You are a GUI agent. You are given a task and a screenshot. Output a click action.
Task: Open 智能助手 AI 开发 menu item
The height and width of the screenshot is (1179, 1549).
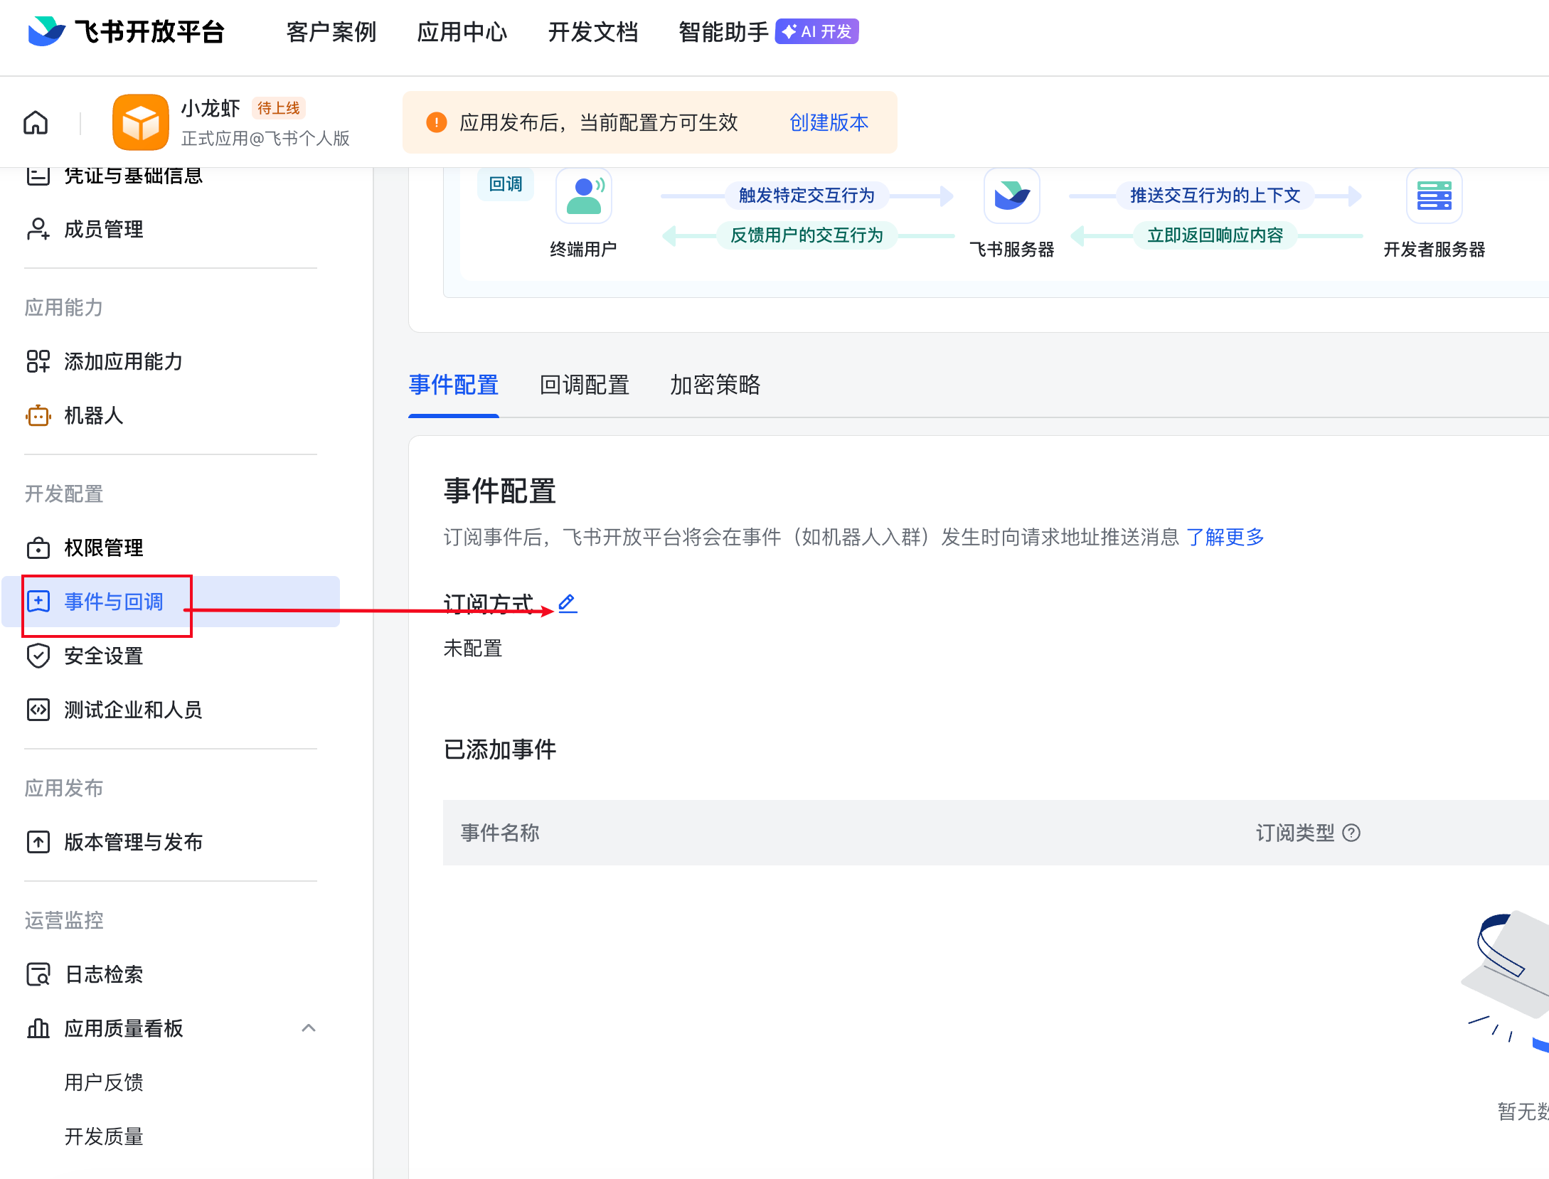click(768, 31)
